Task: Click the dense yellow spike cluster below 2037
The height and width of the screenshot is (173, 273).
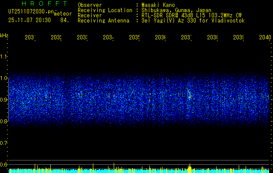Action: tap(189, 169)
